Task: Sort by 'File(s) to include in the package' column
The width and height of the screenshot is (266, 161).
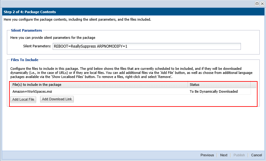Action: [x=99, y=85]
